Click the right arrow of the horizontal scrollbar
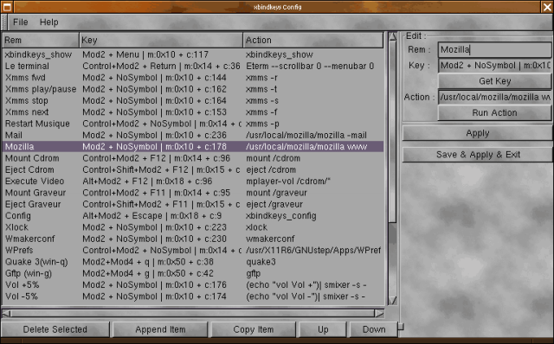 [x=379, y=313]
